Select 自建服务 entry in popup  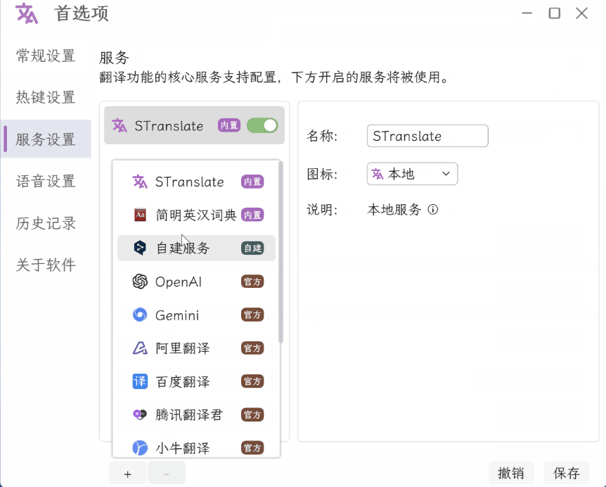point(196,248)
